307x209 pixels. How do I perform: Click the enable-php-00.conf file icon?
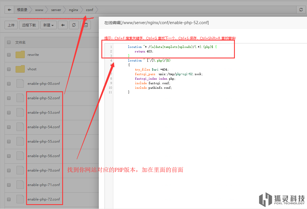[20, 83]
